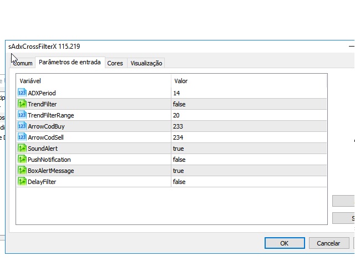
Task: Click the BoxAlertMessage boolean icon
Action: [22, 171]
